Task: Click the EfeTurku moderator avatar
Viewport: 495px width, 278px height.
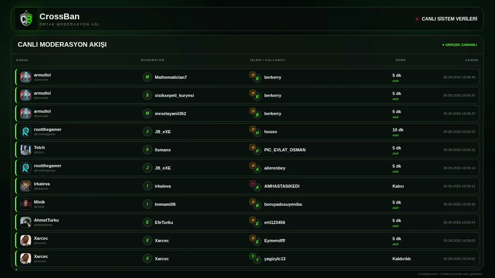Action: point(147,222)
